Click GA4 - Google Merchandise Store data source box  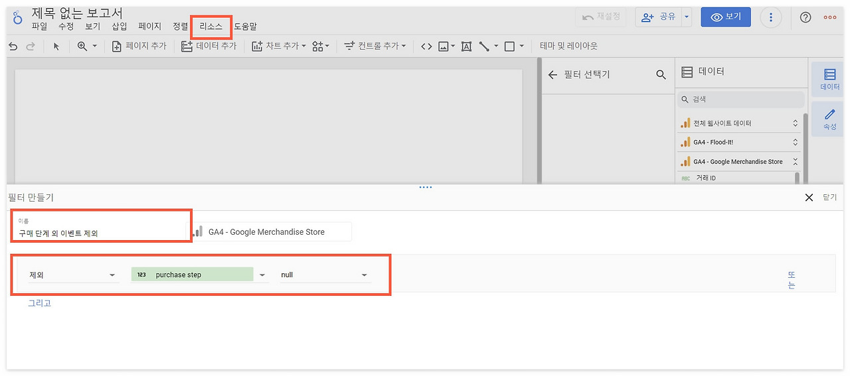click(272, 232)
